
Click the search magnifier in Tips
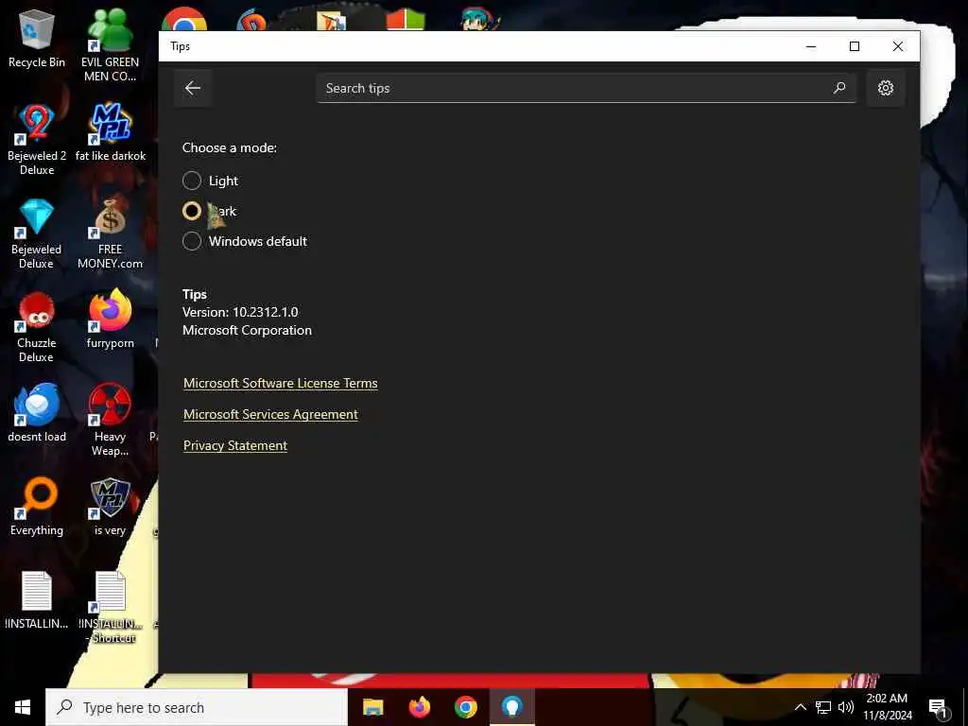pyautogui.click(x=839, y=88)
